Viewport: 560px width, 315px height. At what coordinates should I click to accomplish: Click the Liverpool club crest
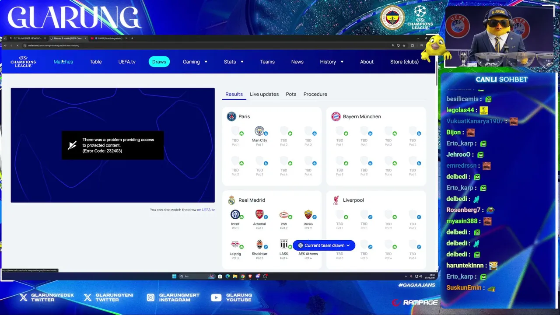pyautogui.click(x=336, y=200)
